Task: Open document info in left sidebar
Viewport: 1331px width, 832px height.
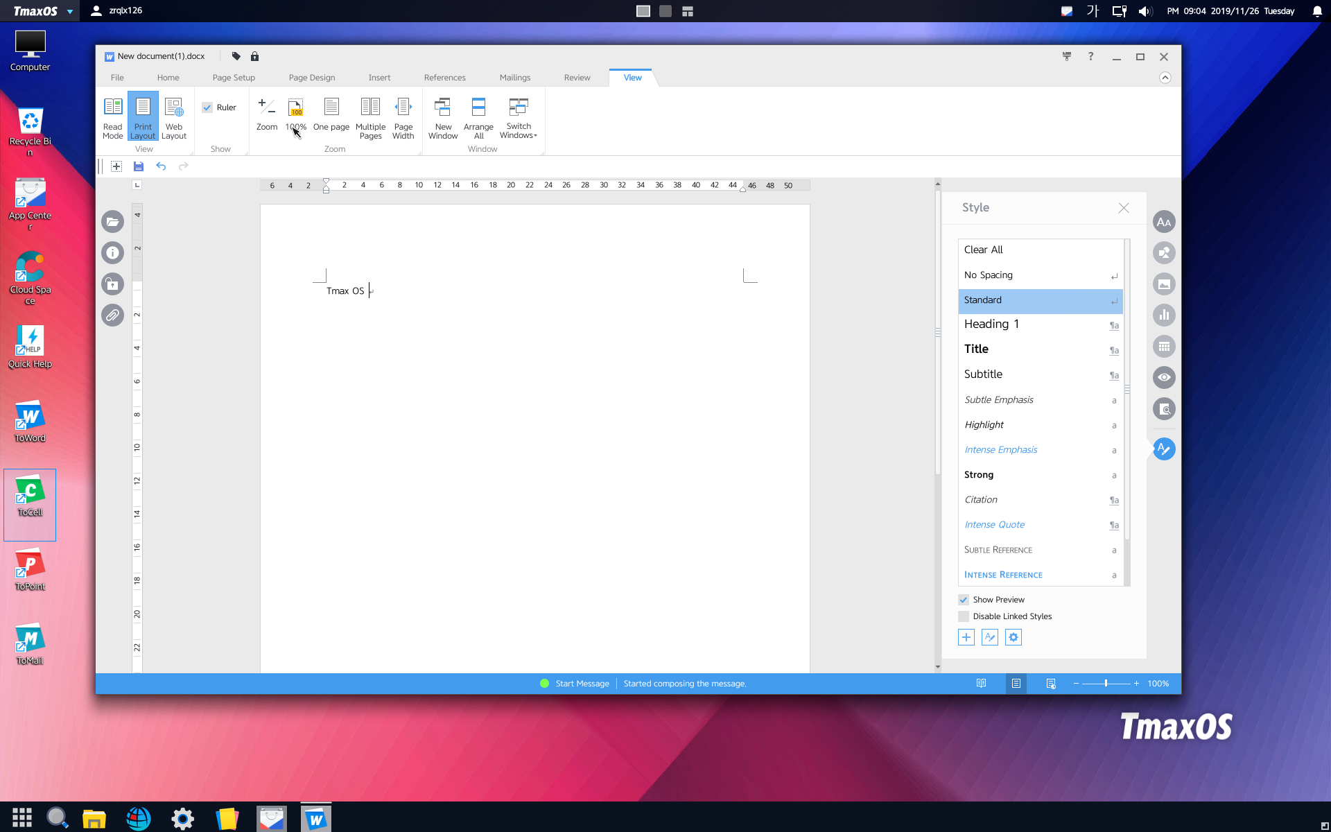Action: (x=112, y=253)
